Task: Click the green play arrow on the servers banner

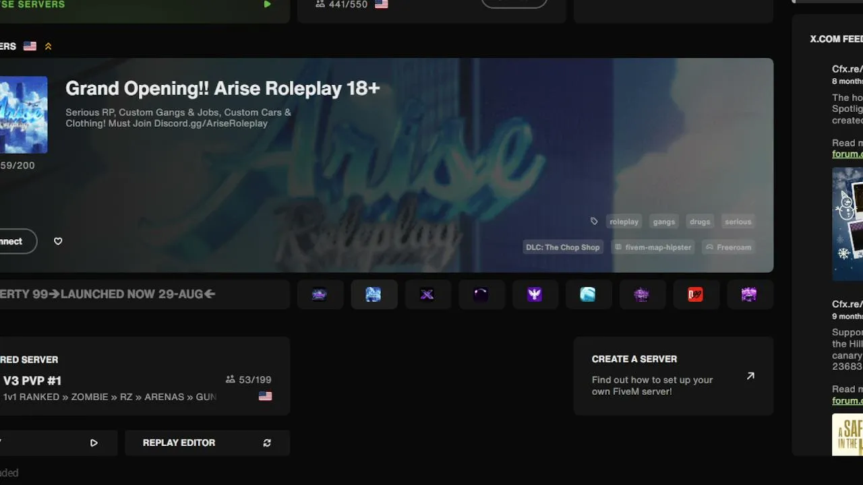Action: pos(268,4)
